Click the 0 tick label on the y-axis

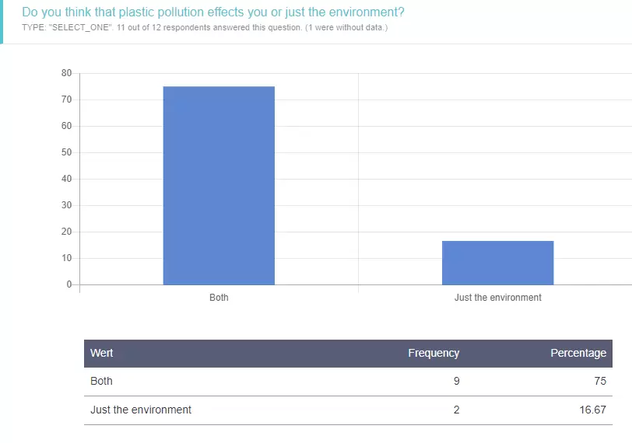68,284
